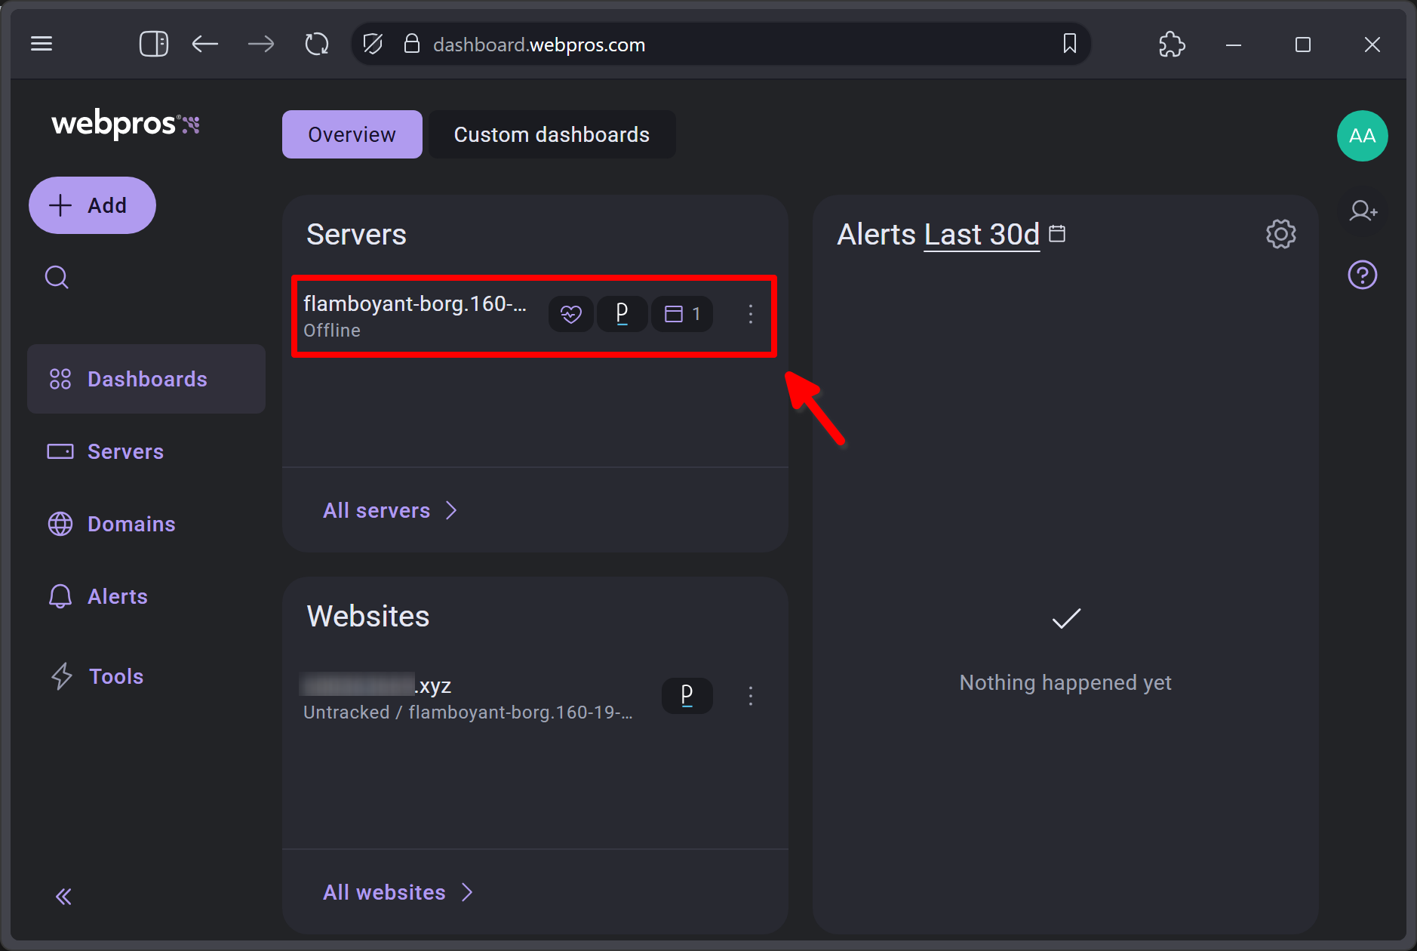Open Dashboards in the sidebar
The height and width of the screenshot is (951, 1417).
146,379
